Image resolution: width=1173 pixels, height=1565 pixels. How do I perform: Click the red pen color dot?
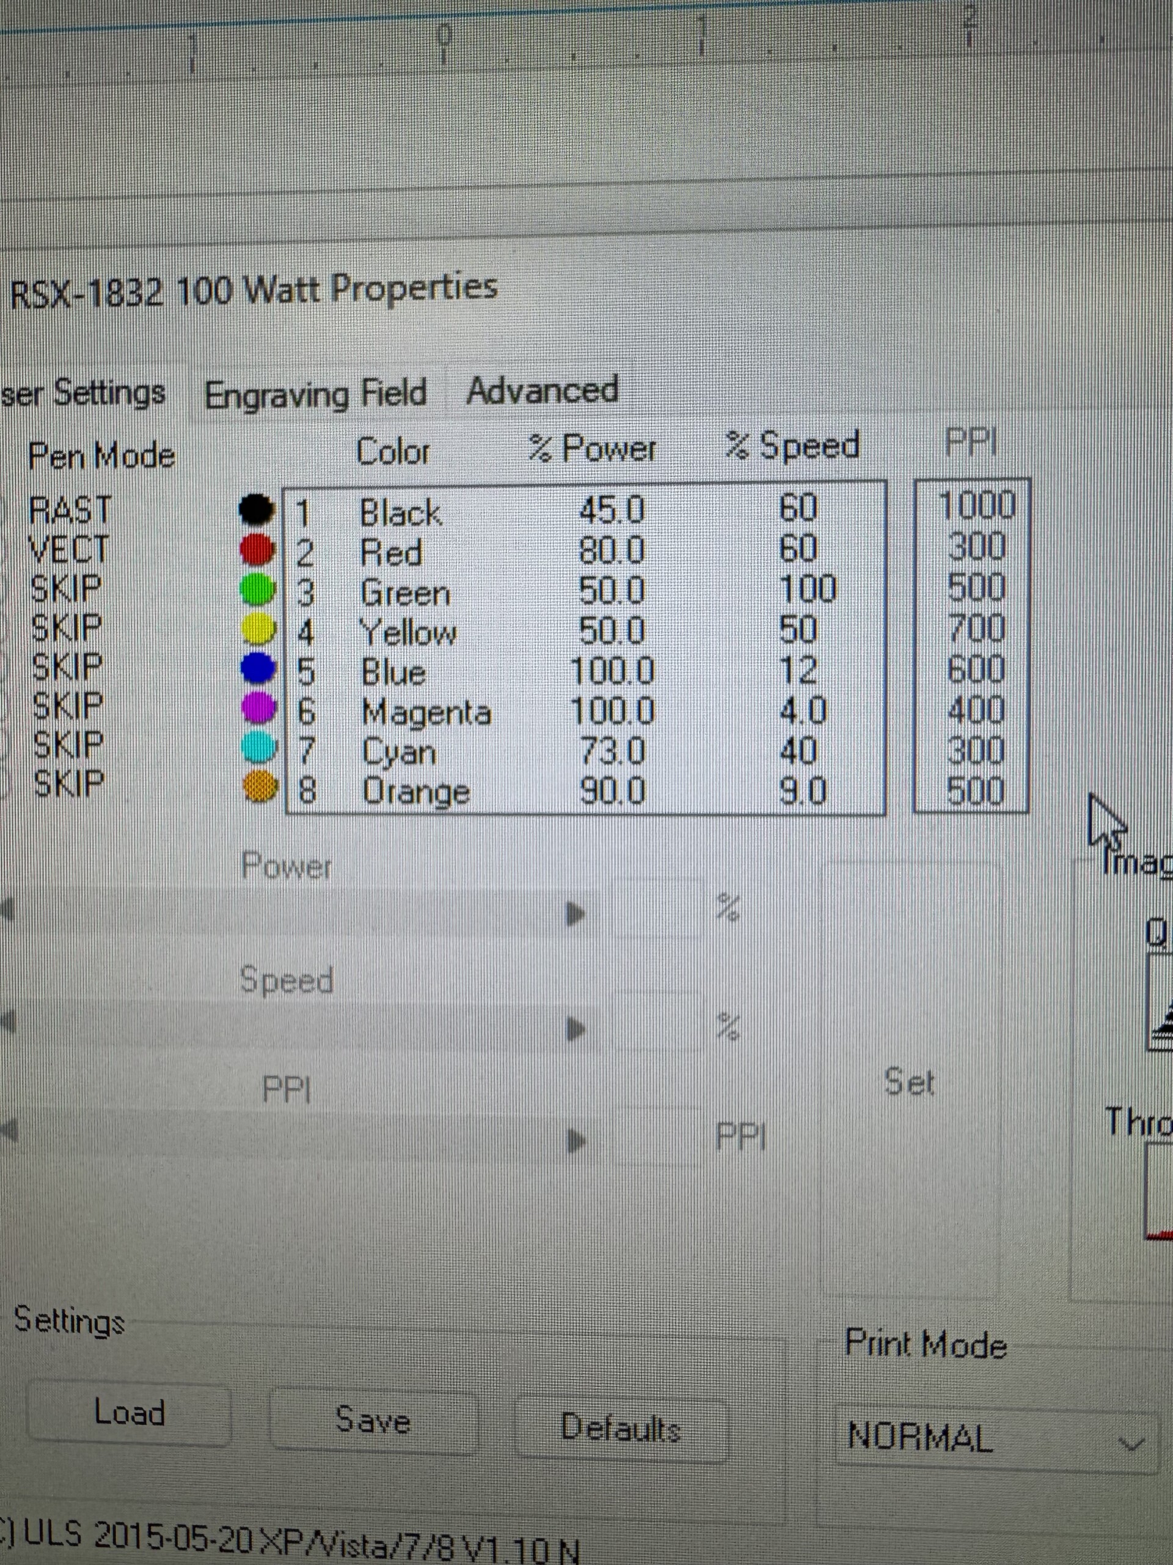click(257, 550)
